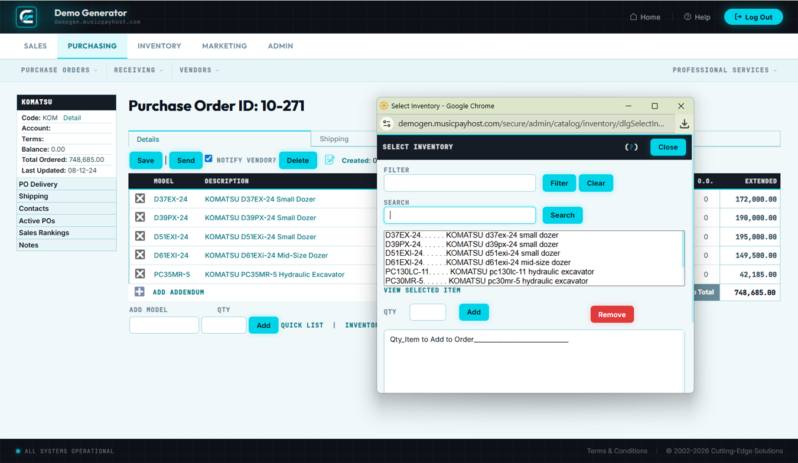Screen dimensions: 798x463
Task: Open the vendor Detail link
Action: tap(72, 118)
